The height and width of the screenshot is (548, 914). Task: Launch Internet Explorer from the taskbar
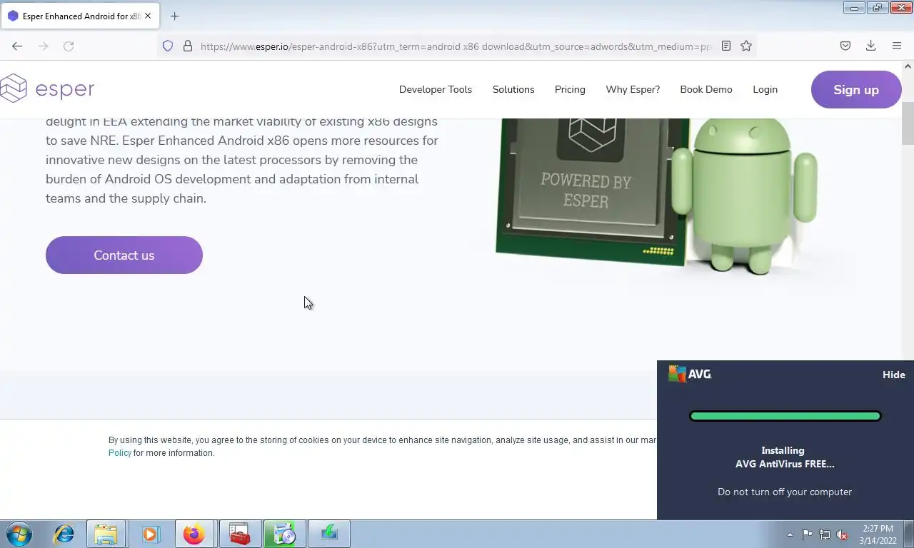[x=64, y=534]
